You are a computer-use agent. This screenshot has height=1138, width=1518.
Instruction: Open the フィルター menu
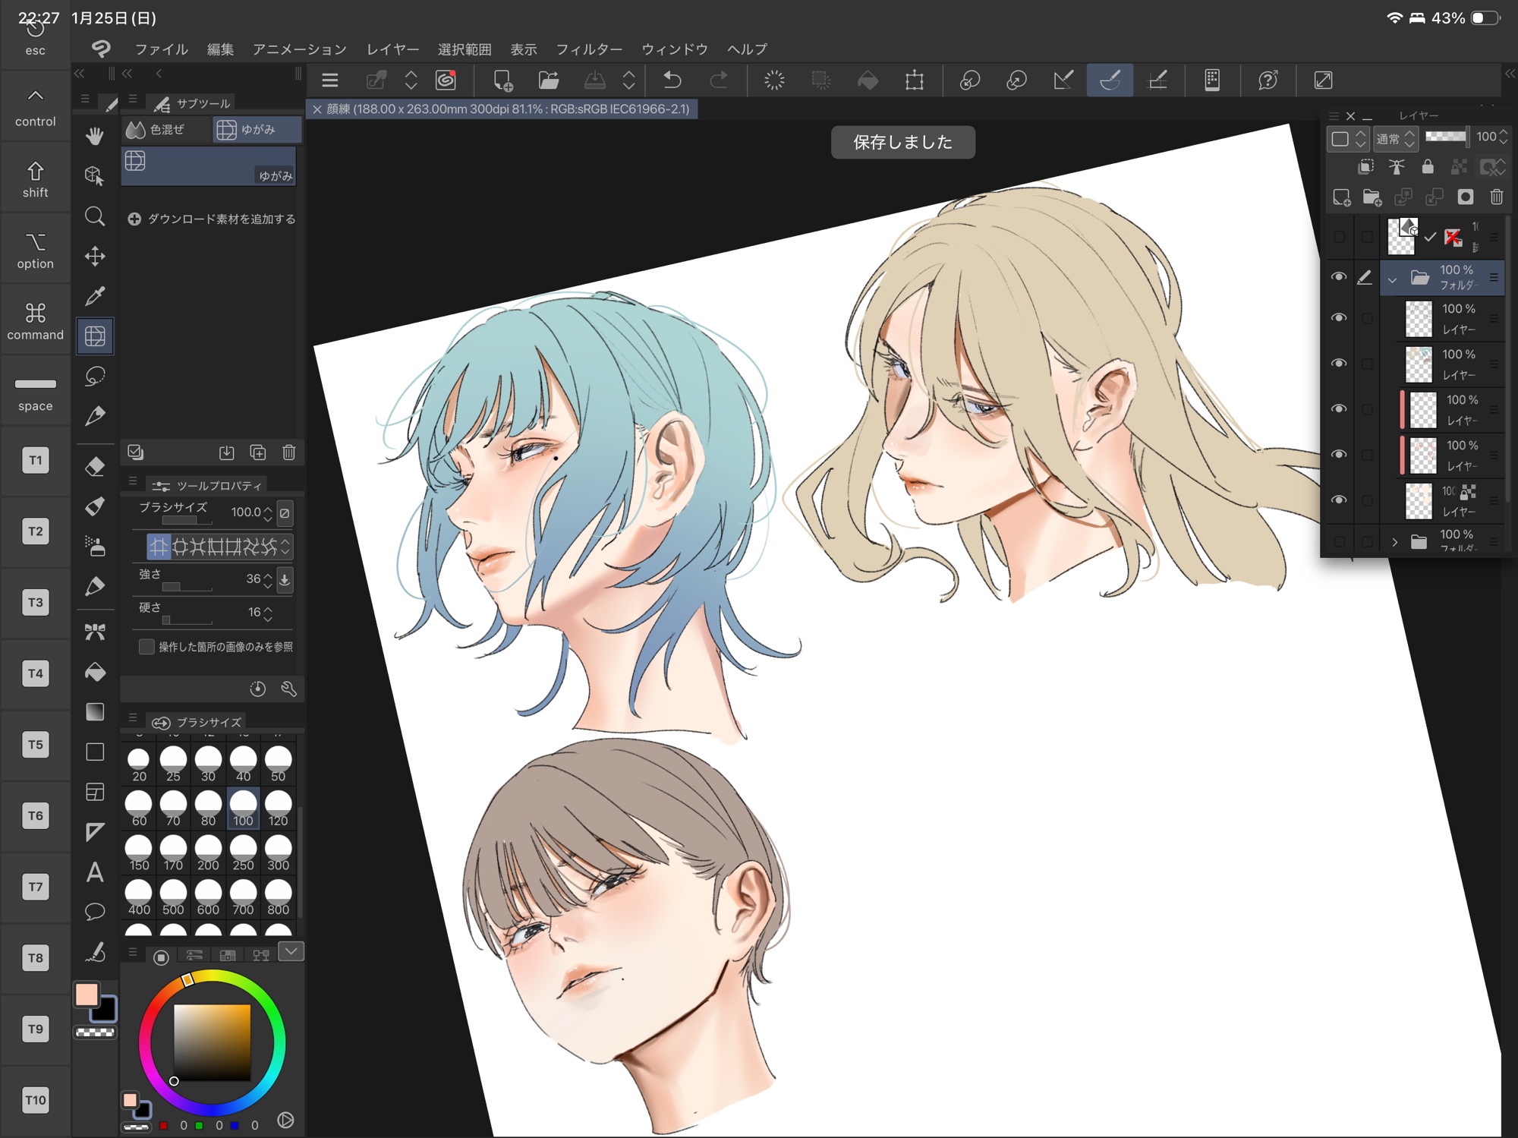589,49
